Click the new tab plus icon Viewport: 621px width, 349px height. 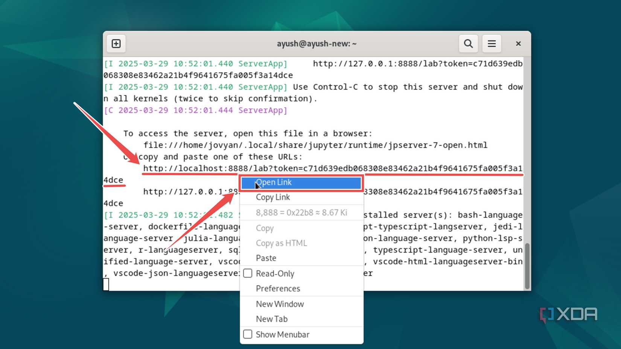pyautogui.click(x=116, y=43)
